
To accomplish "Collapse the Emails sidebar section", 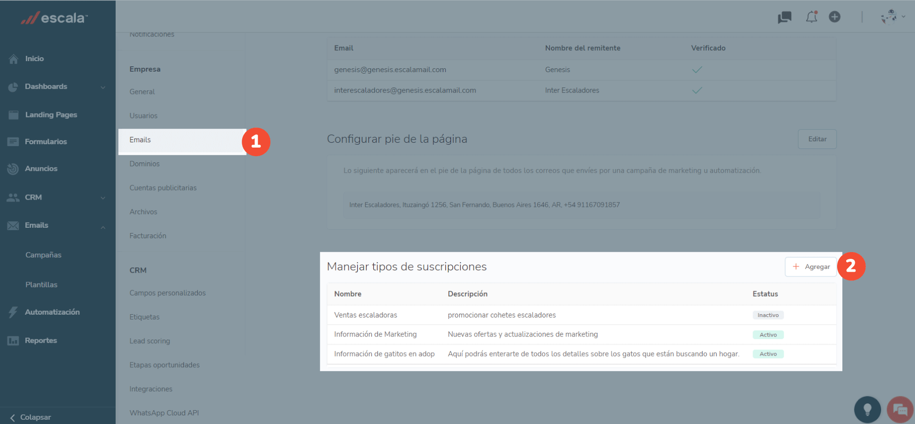I will pyautogui.click(x=103, y=227).
